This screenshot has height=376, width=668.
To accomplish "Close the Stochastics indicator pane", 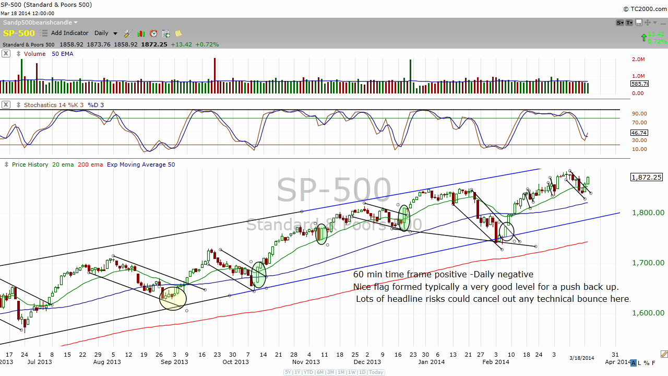I will (x=6, y=105).
